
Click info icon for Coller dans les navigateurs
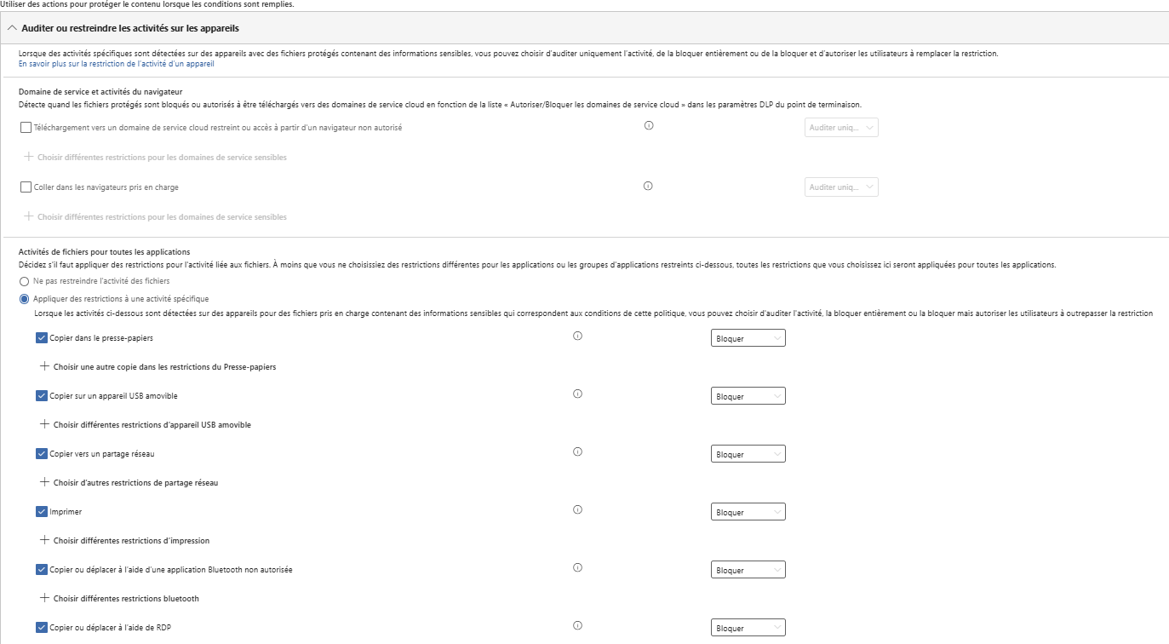click(x=648, y=186)
